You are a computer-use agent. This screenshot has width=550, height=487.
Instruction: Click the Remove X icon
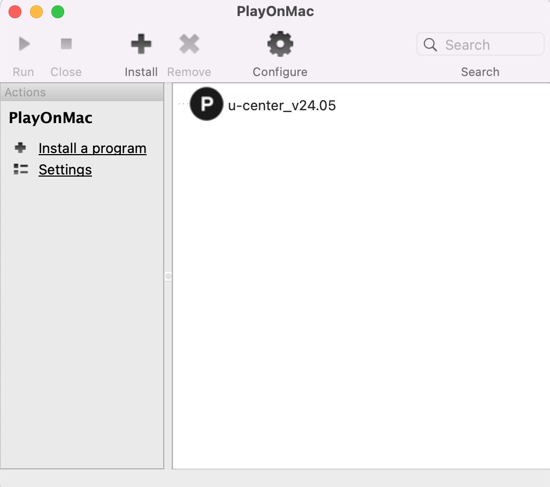click(189, 44)
